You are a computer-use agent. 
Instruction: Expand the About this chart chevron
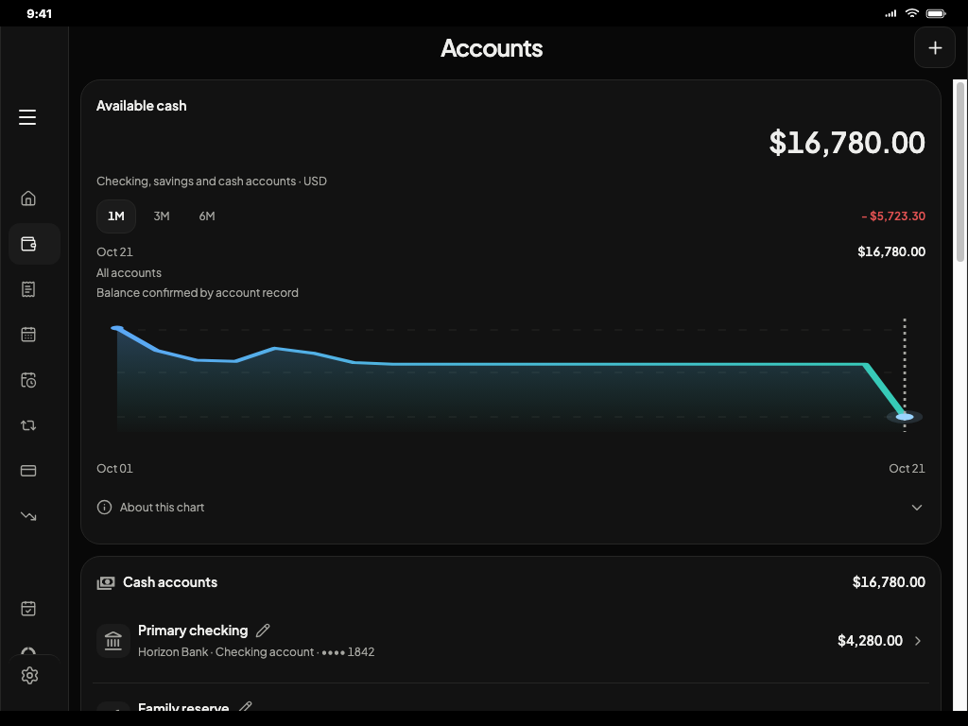[x=917, y=508]
